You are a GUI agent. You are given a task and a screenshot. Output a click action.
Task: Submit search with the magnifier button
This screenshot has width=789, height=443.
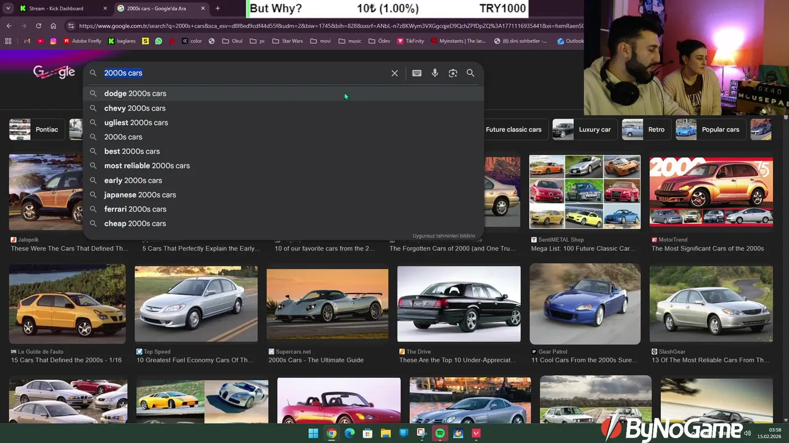pos(470,73)
